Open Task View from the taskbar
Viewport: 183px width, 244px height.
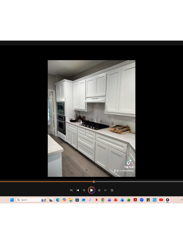(51, 200)
